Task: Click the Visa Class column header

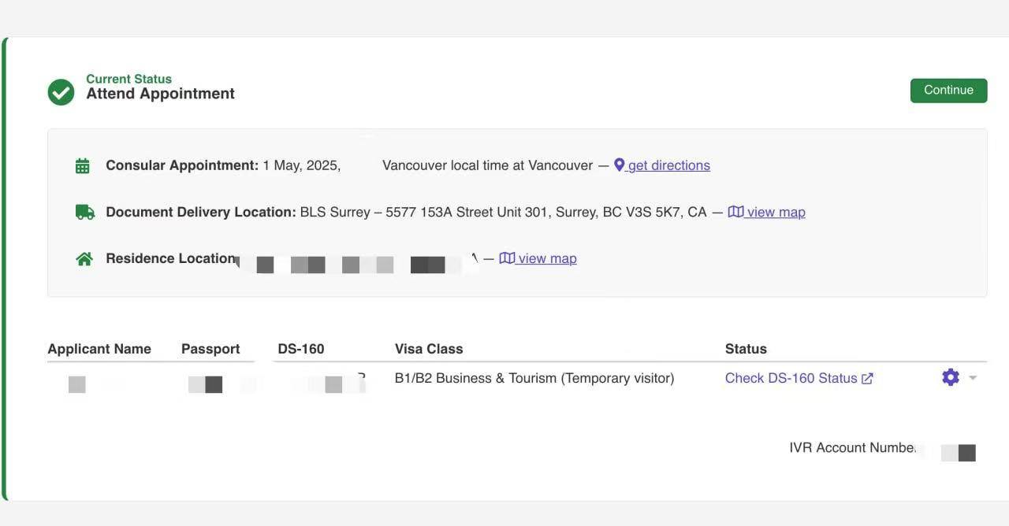Action: 429,349
